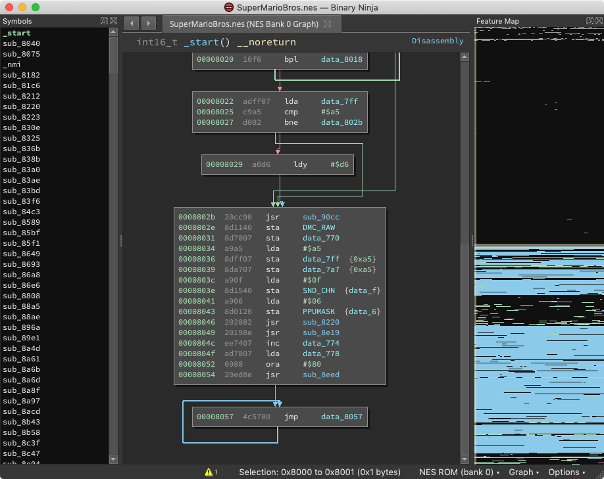604x479 pixels.
Task: Follow the sub_8220 call in graph
Action: point(321,323)
